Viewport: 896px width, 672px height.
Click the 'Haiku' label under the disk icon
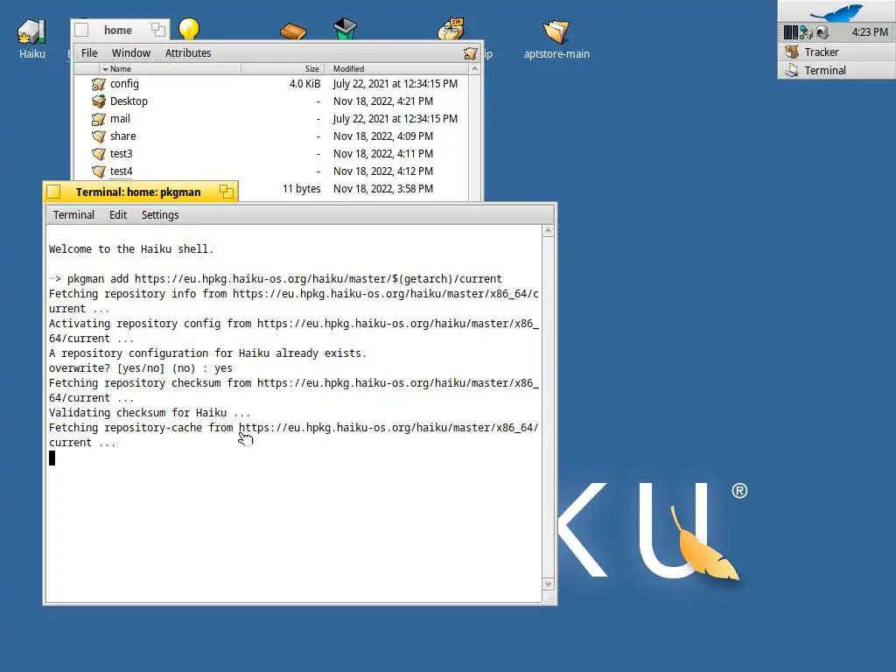(x=32, y=53)
